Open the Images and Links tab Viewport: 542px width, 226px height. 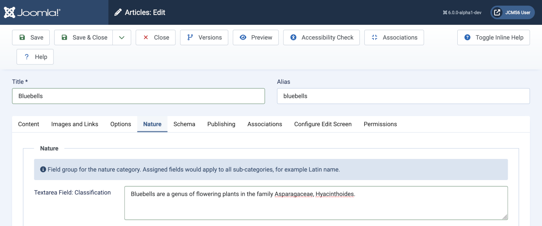[x=75, y=124]
